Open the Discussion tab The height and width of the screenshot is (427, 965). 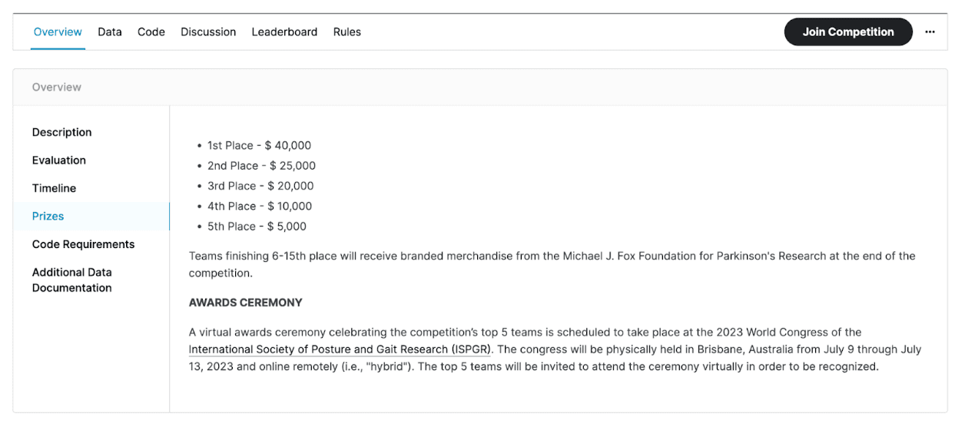click(x=208, y=32)
